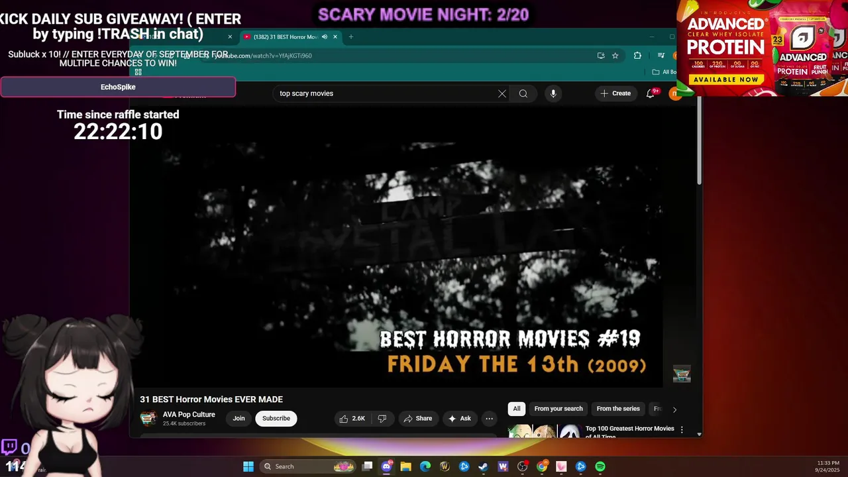Click the Create button

[615, 93]
